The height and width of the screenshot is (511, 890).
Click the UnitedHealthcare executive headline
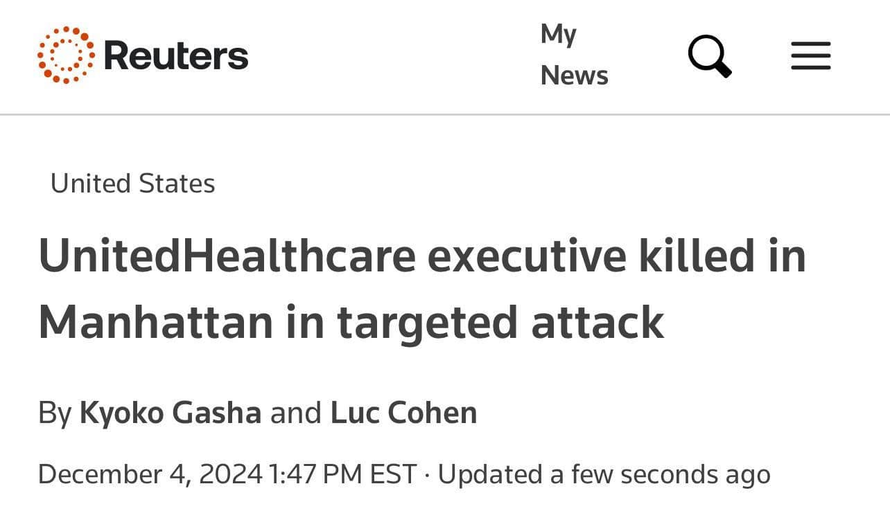pyautogui.click(x=422, y=289)
